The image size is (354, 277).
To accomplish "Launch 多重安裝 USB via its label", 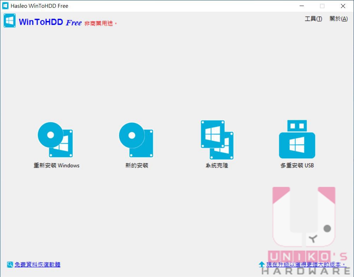I will (x=297, y=166).
